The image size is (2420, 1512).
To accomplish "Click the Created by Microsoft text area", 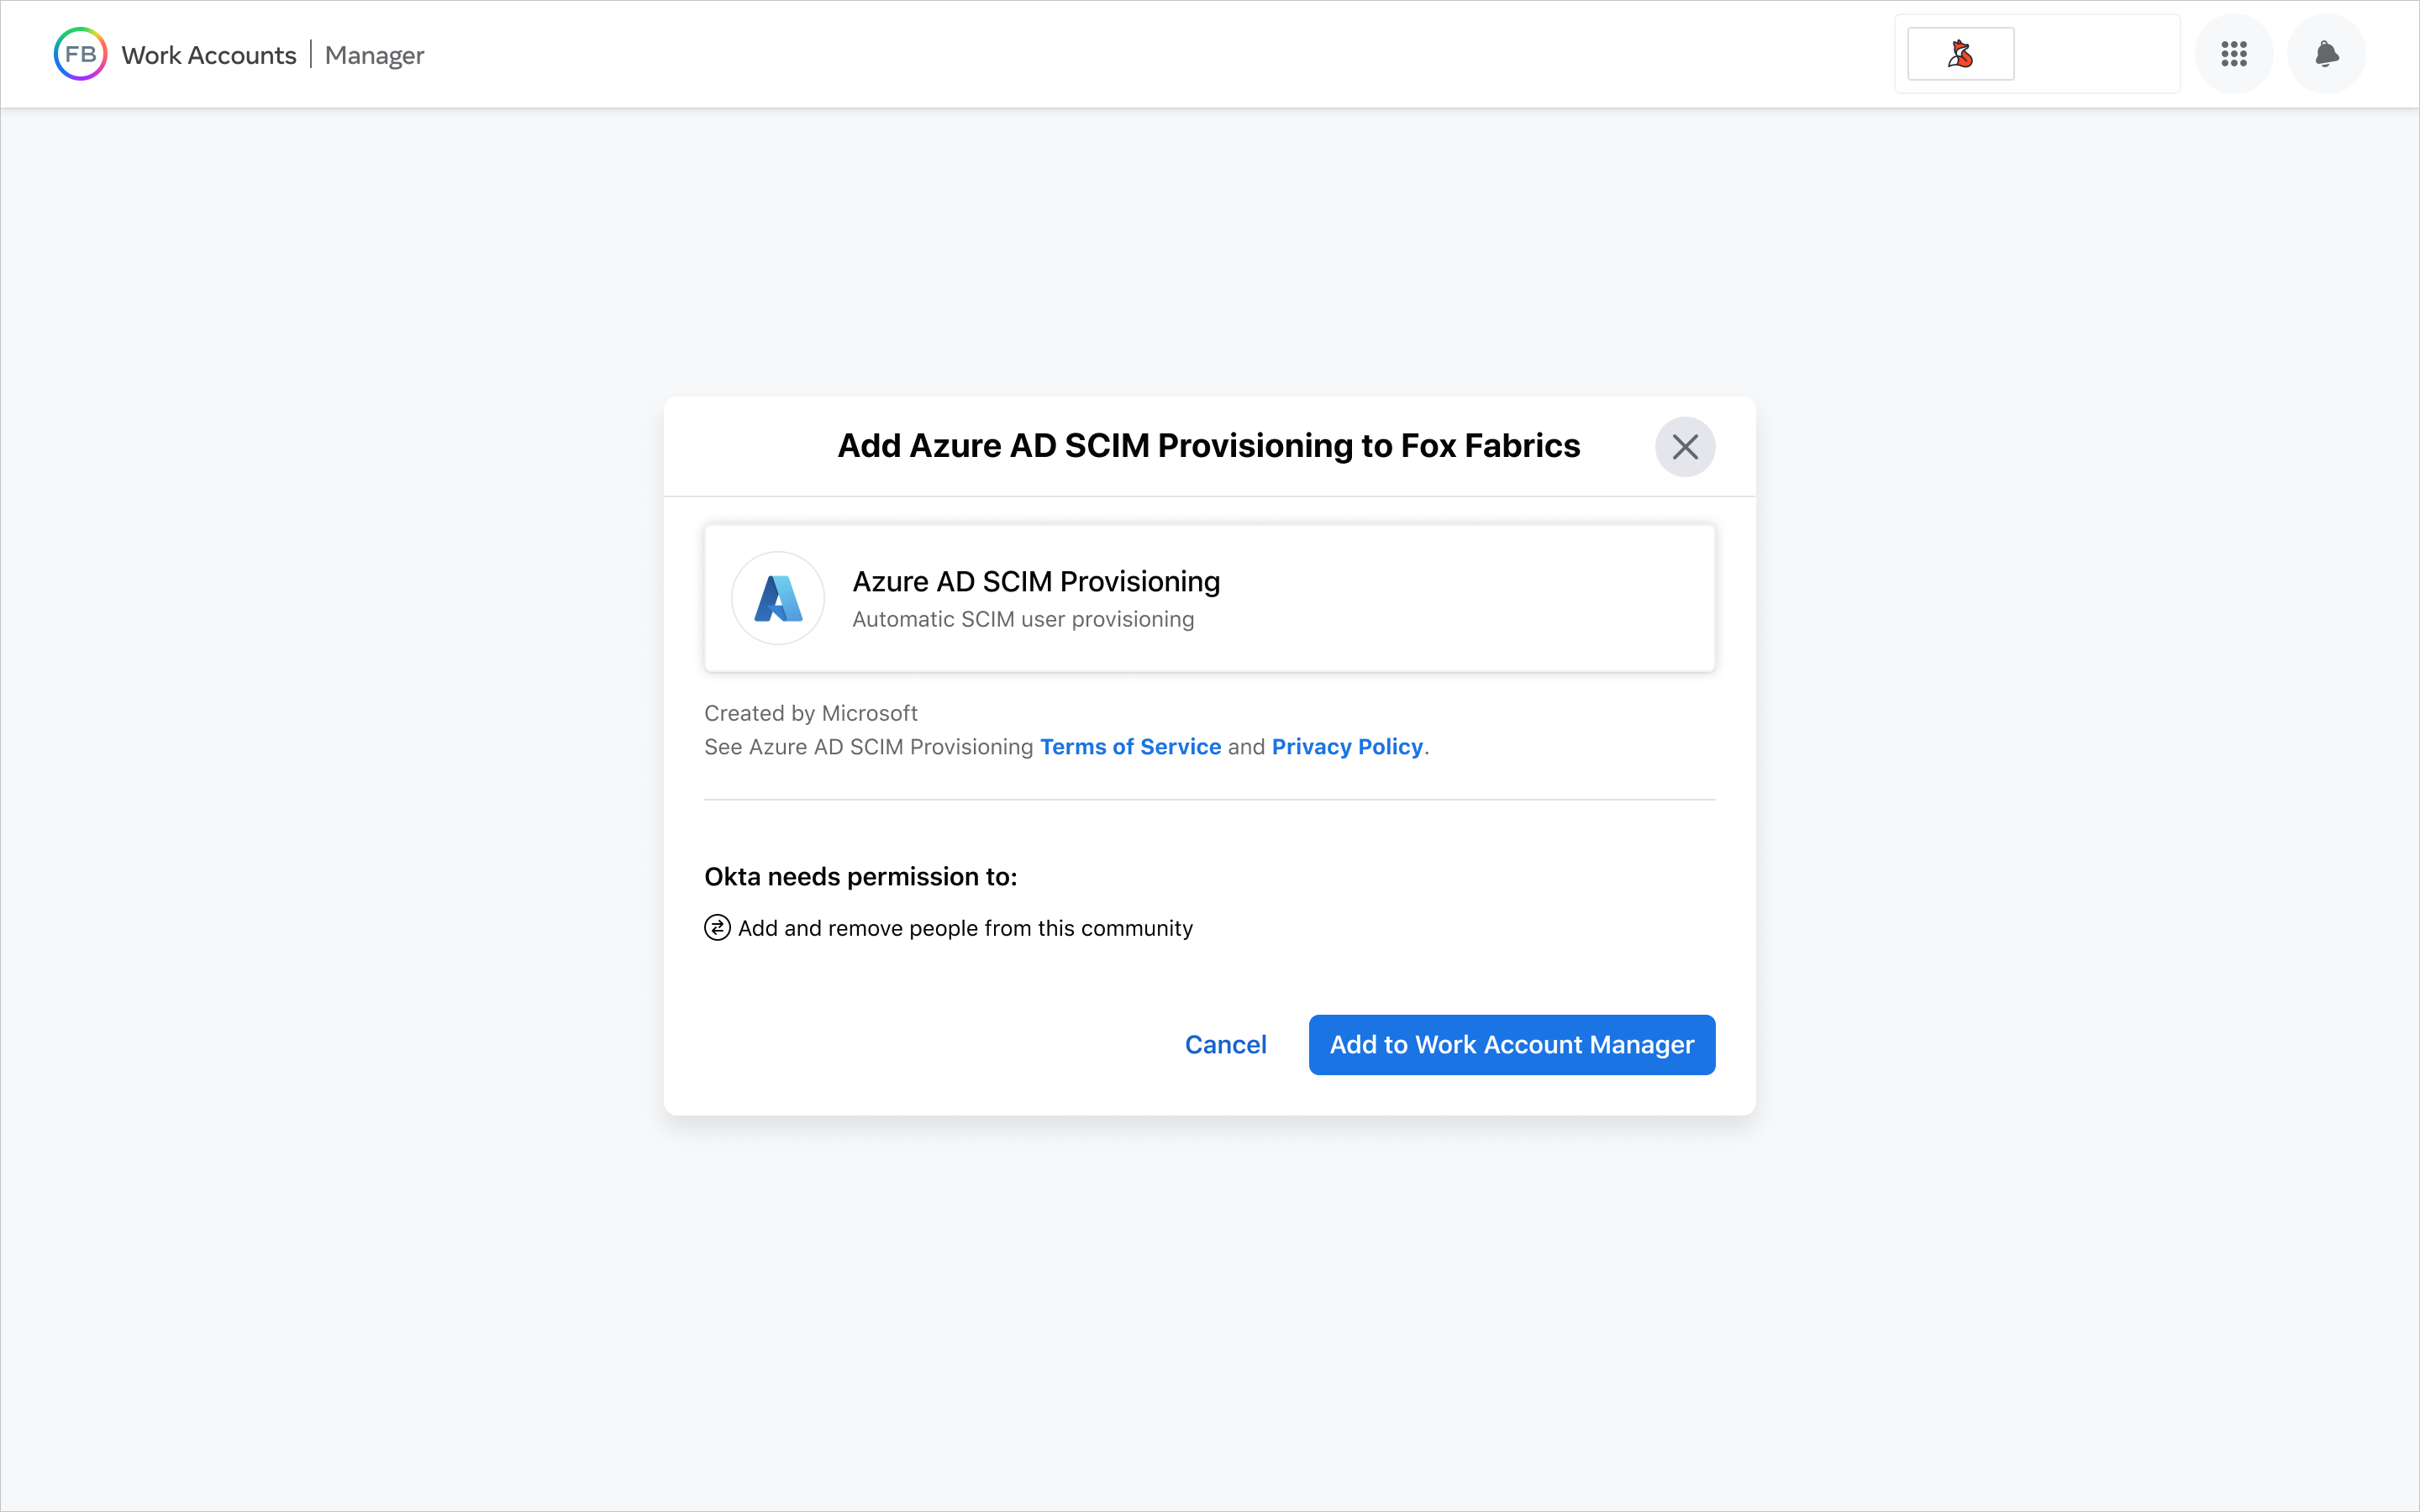I will click(x=808, y=711).
